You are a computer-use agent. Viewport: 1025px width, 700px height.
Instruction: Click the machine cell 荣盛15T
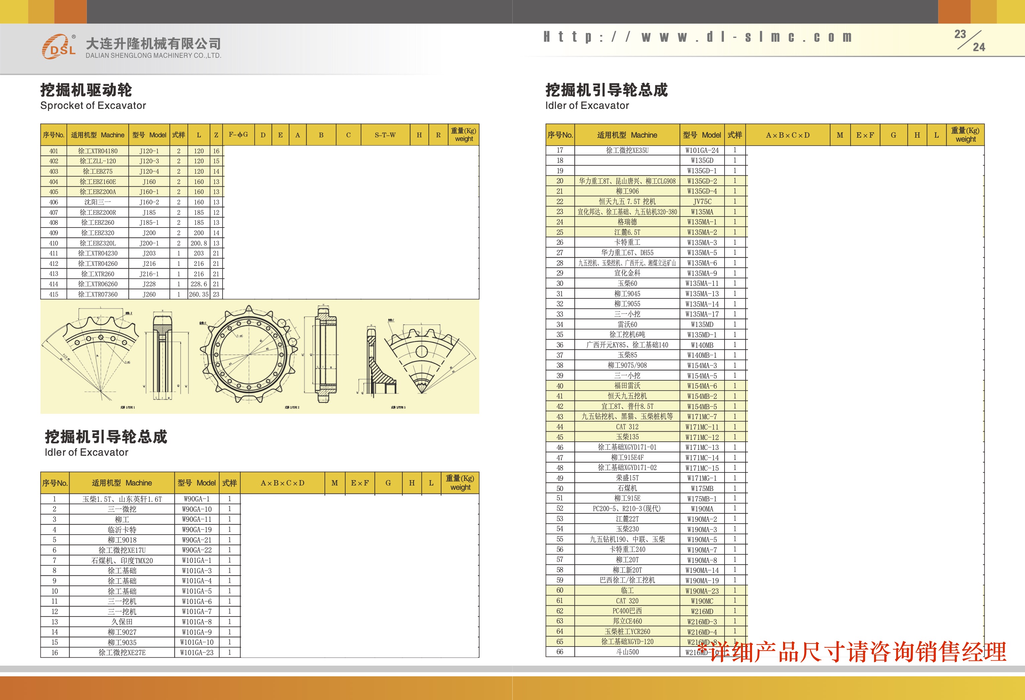(627, 478)
